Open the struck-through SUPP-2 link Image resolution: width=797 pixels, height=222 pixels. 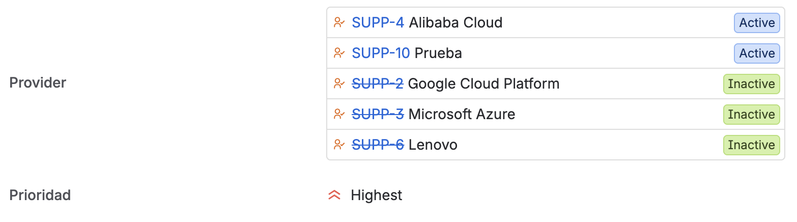click(x=378, y=84)
